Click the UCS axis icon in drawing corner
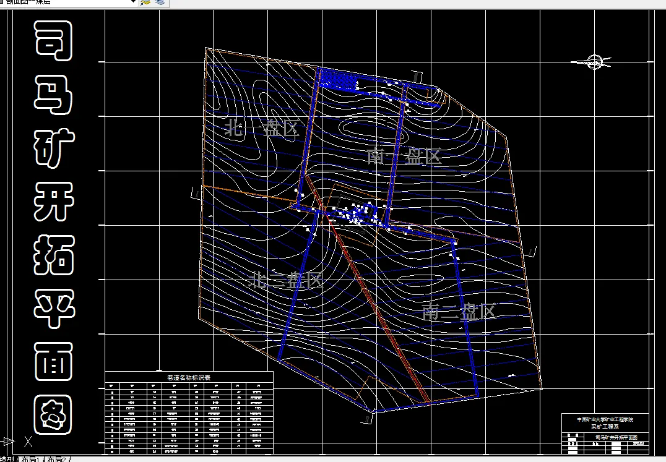The height and width of the screenshot is (462, 666). pos(17,442)
